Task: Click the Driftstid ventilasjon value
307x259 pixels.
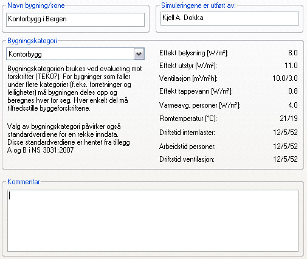Action: click(285, 159)
